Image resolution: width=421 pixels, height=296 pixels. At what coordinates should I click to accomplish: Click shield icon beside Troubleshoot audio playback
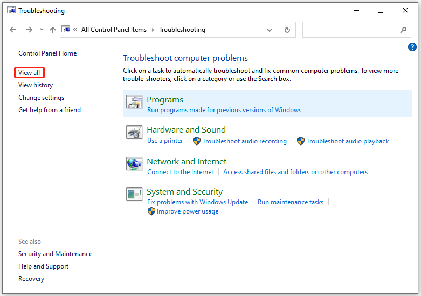[x=301, y=141]
